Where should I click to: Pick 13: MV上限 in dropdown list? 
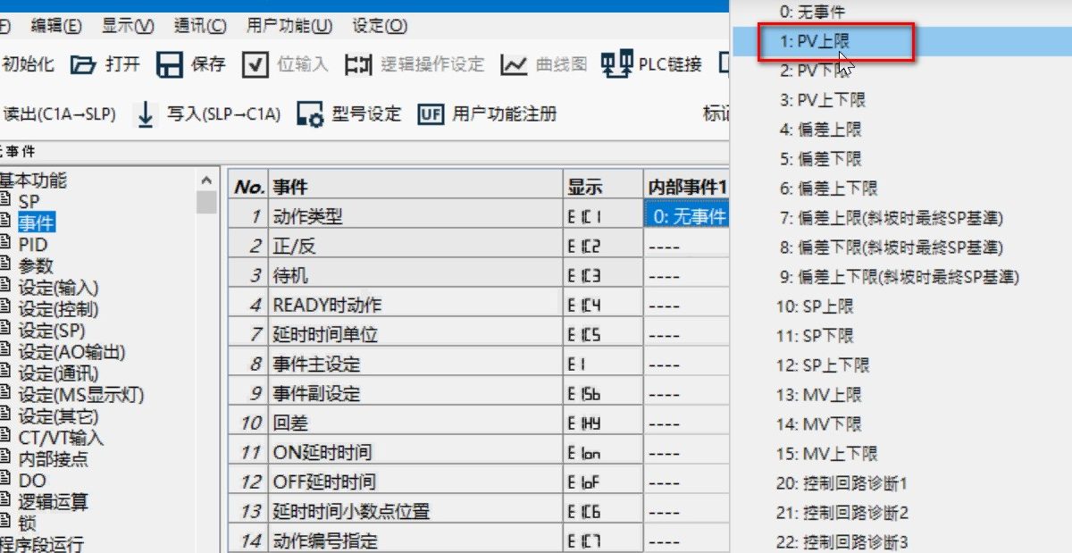click(818, 395)
